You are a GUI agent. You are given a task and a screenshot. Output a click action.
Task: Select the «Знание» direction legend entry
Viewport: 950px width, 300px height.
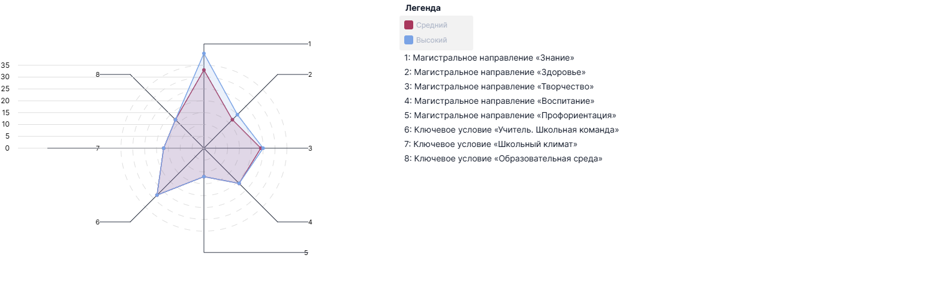click(489, 58)
